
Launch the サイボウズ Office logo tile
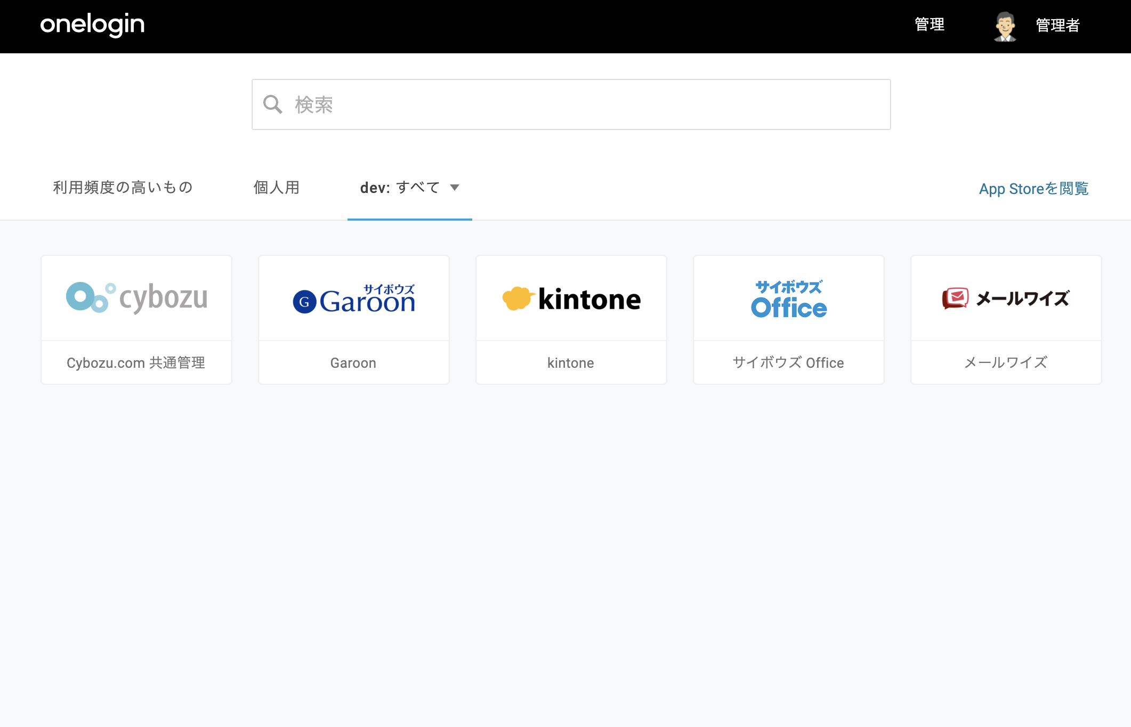click(x=789, y=298)
